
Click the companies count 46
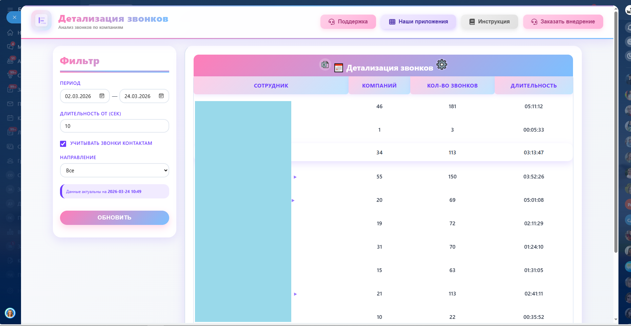tap(379, 107)
